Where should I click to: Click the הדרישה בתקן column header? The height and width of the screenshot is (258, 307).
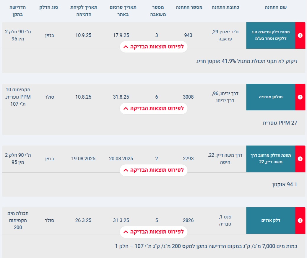coord(18,11)
